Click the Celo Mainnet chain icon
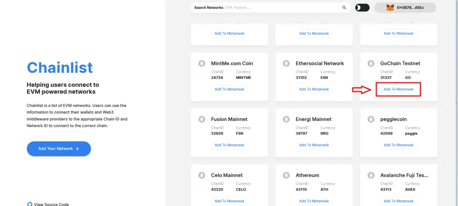The height and width of the screenshot is (206, 458). [202, 175]
